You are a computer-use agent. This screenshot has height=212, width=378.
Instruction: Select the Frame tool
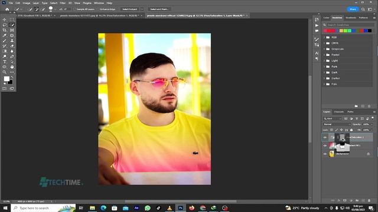[x=12, y=30]
